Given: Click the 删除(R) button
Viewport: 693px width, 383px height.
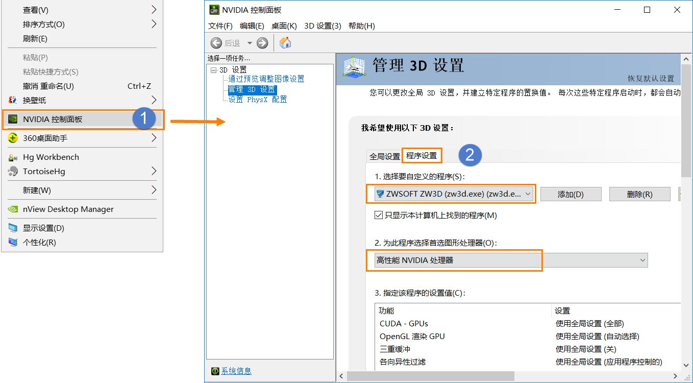Looking at the screenshot, I should click(639, 194).
